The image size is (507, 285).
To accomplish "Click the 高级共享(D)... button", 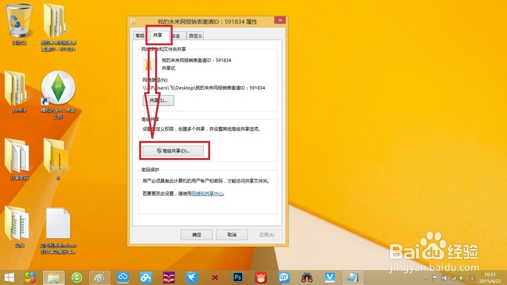I will 173,151.
